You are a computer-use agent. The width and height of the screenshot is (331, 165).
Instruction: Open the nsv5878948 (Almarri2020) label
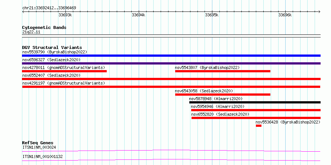click(216, 99)
